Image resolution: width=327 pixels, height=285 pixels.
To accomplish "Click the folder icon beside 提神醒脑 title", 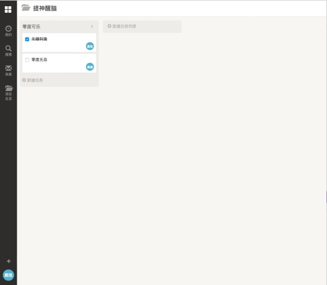I will coord(26,8).
